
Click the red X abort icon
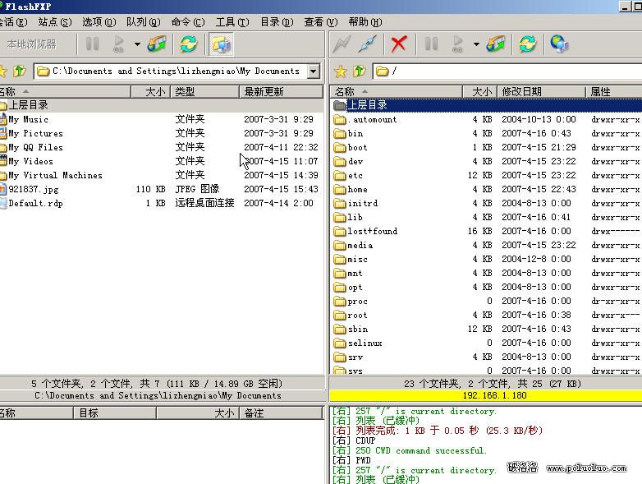[x=399, y=44]
